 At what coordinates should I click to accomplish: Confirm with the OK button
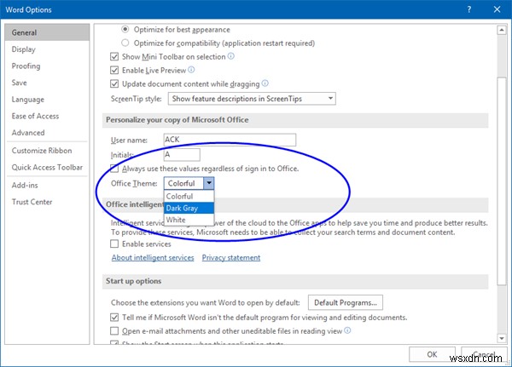[432, 354]
